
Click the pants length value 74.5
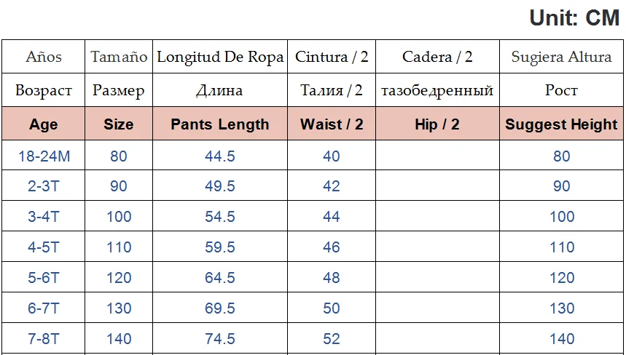220,339
